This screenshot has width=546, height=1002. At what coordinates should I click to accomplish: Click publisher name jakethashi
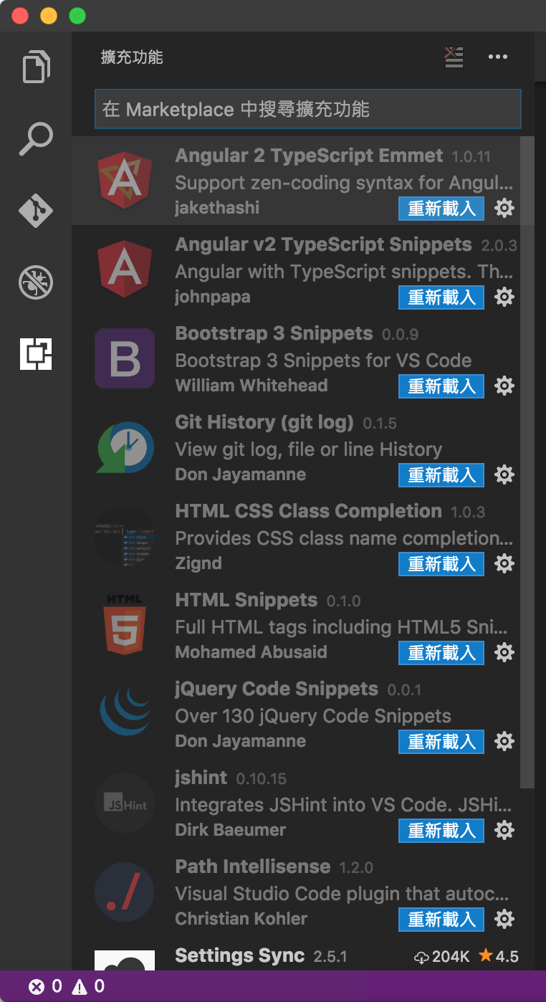click(217, 208)
